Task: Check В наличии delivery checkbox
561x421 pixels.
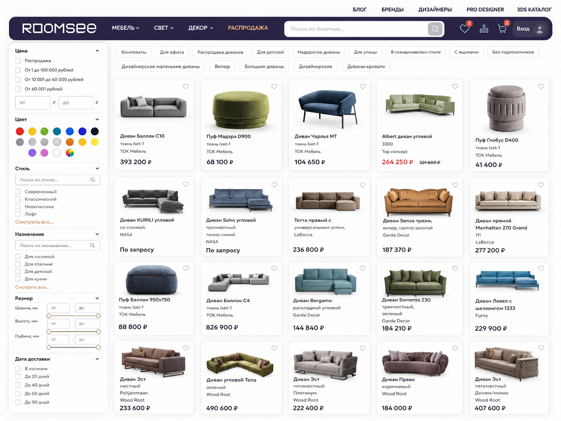Action: (18, 368)
